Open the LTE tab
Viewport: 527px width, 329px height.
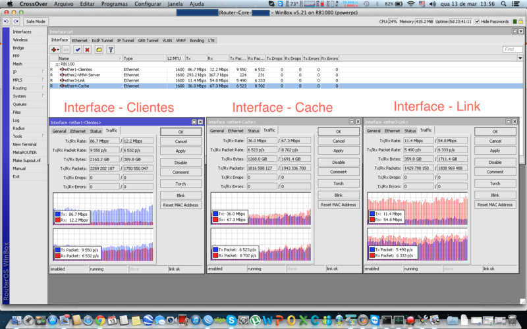[211, 40]
